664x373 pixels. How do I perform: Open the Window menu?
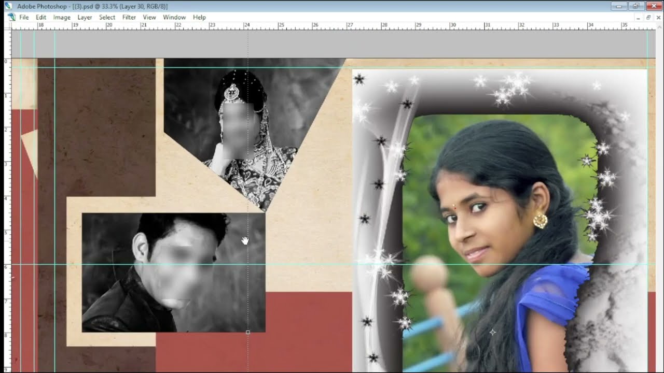[x=174, y=17]
